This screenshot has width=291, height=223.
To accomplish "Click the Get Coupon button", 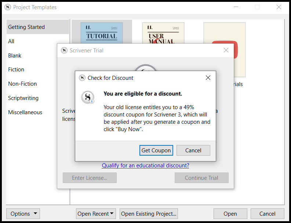I will 156,150.
